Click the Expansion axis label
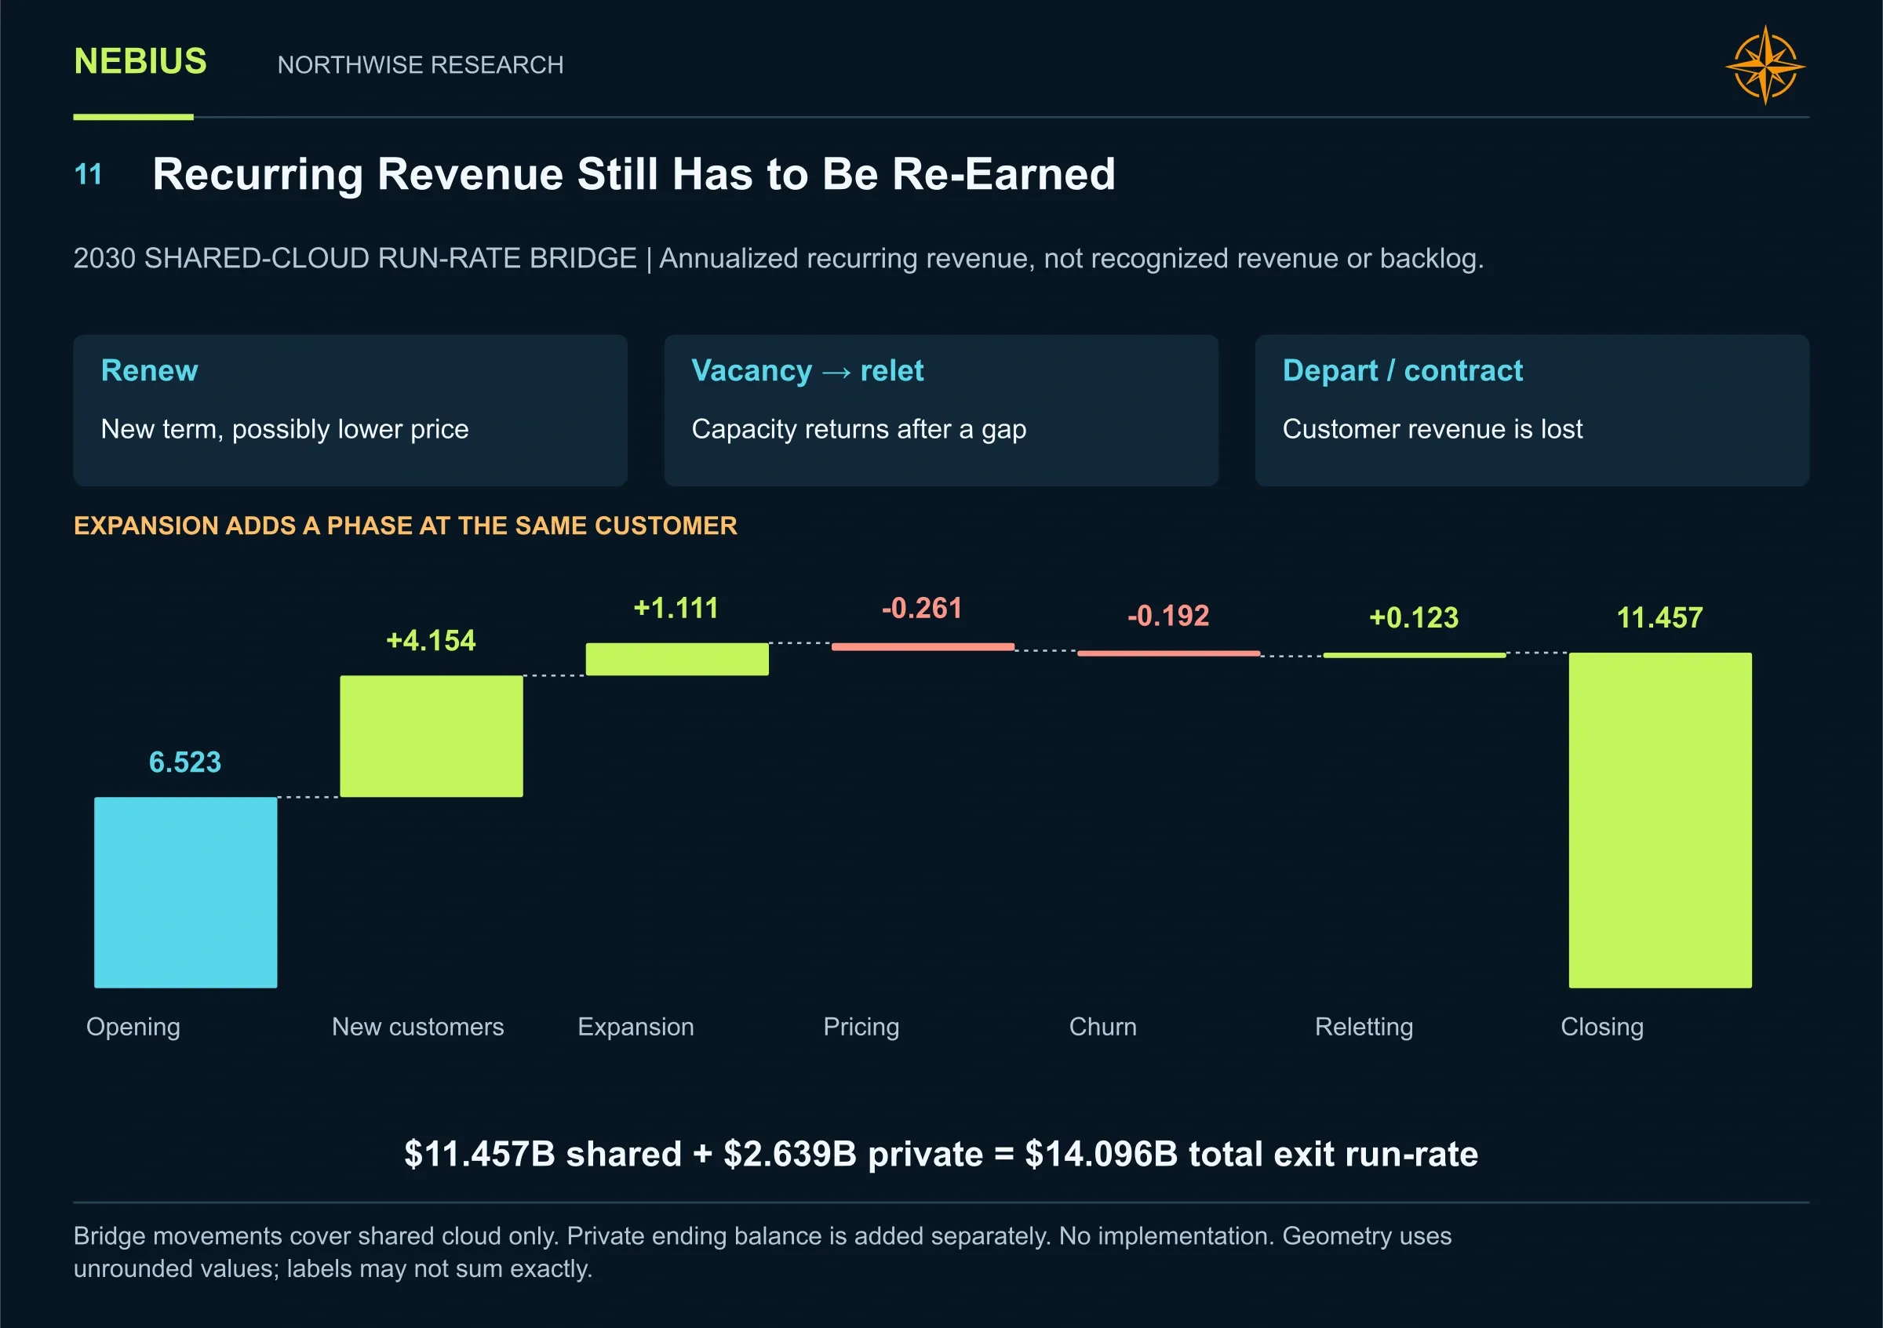 (636, 1027)
